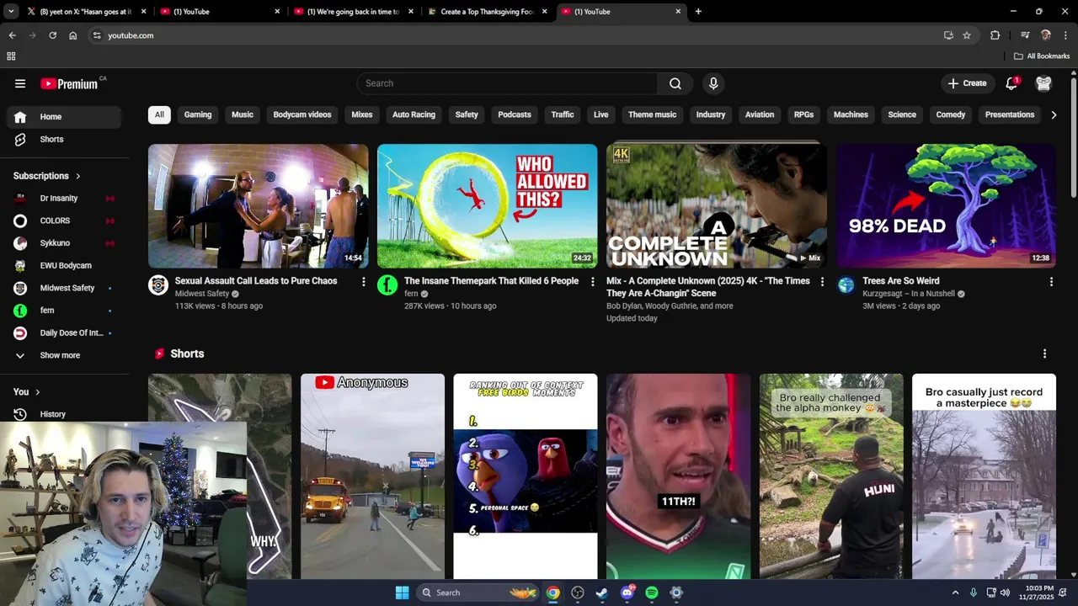
Task: Open the Shorts shelf options menu
Action: coord(1044,354)
